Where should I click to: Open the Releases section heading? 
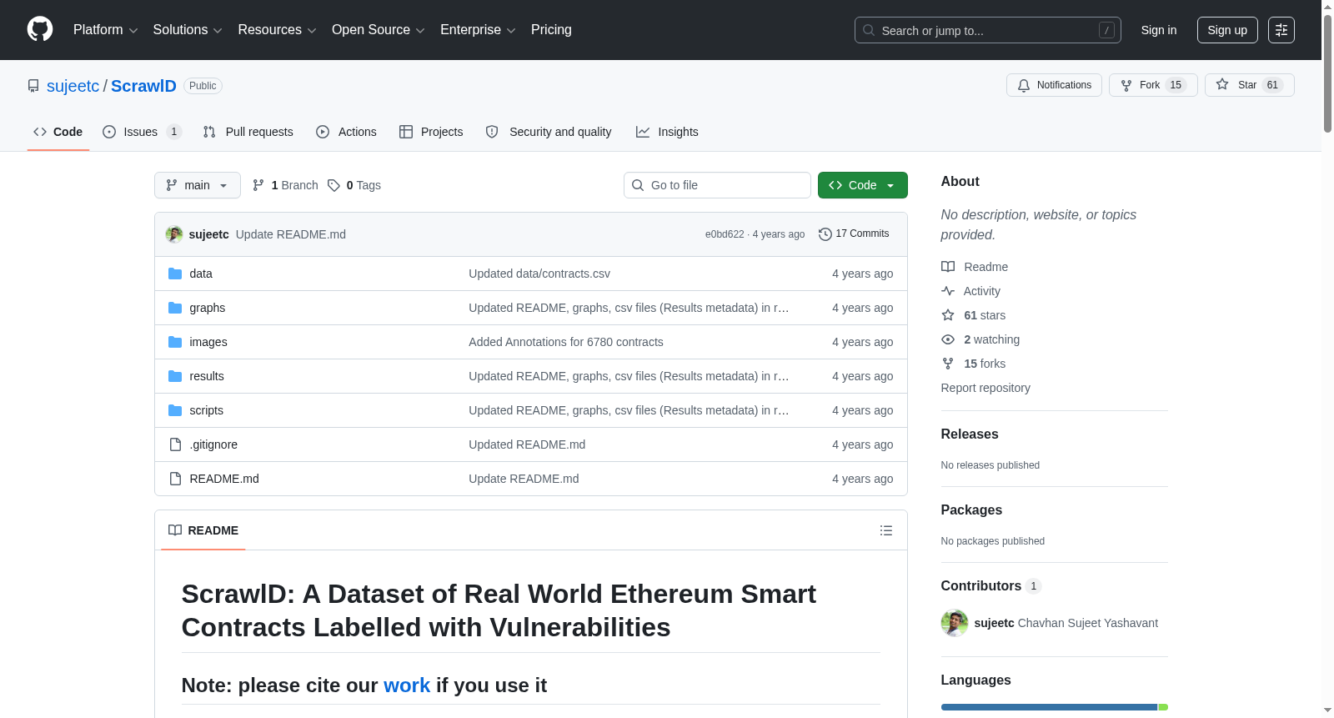[970, 434]
